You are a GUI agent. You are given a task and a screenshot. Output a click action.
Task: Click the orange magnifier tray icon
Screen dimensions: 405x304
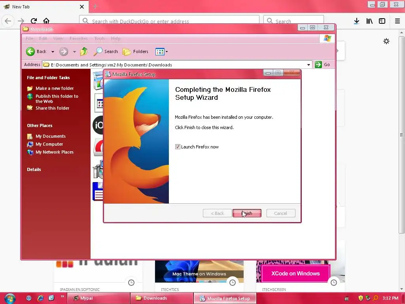[376, 298]
